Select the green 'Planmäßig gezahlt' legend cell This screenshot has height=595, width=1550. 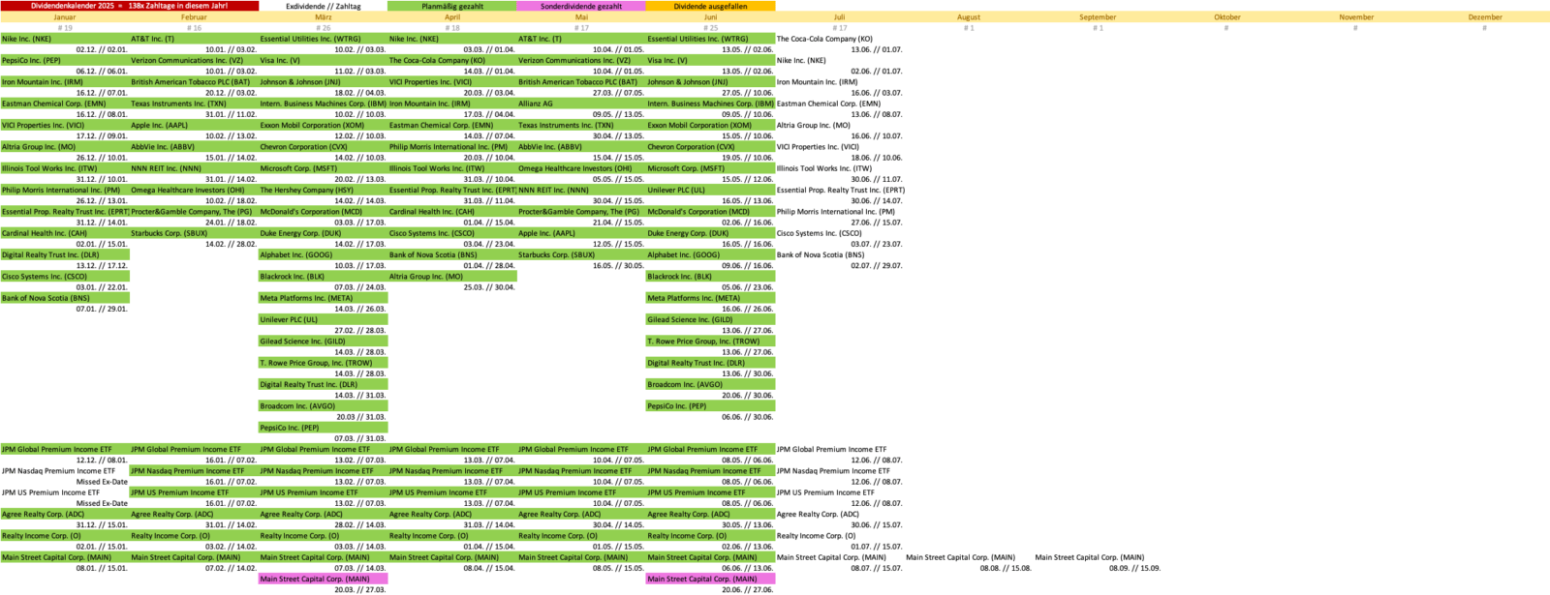coord(452,6)
